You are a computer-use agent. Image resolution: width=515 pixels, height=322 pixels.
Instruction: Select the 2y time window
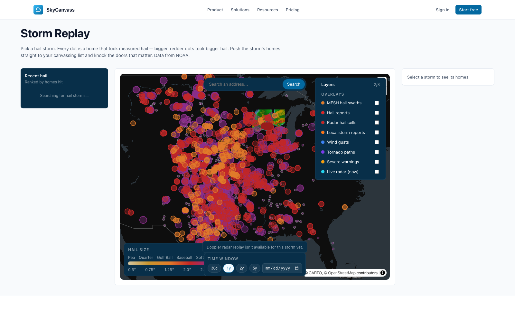242,268
